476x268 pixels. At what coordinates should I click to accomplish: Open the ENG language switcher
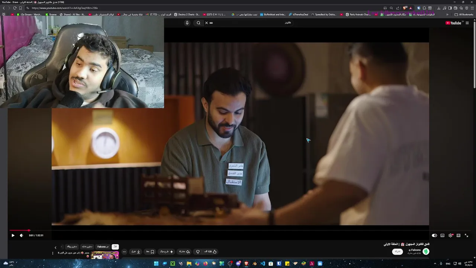448,264
